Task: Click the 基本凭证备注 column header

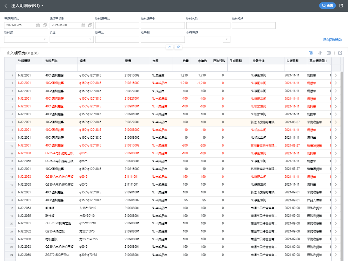Action: coord(318,61)
